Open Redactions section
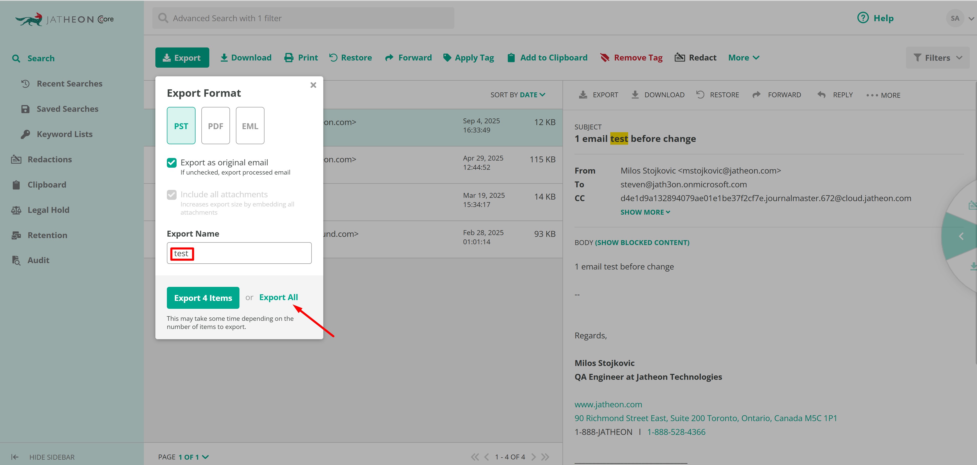 [42, 160]
